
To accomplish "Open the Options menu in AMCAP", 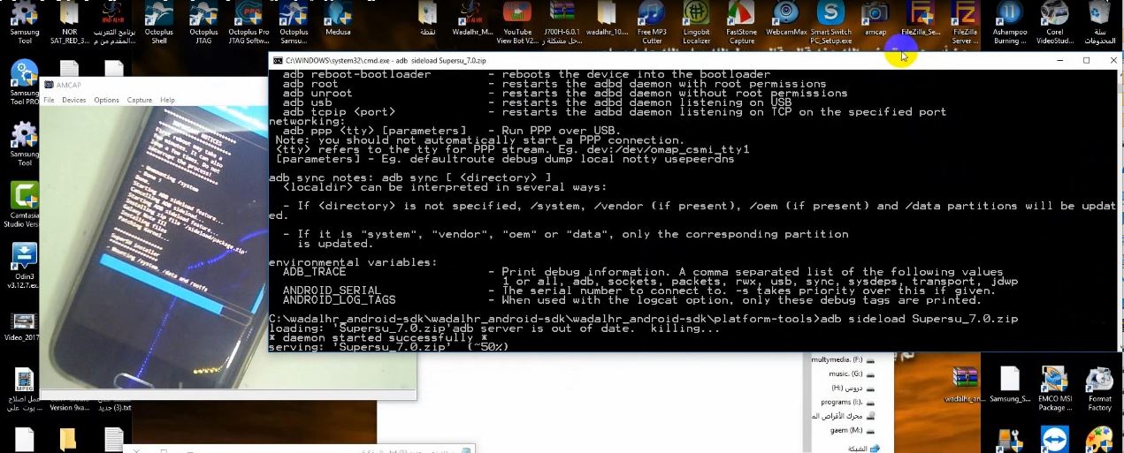I will click(x=106, y=100).
